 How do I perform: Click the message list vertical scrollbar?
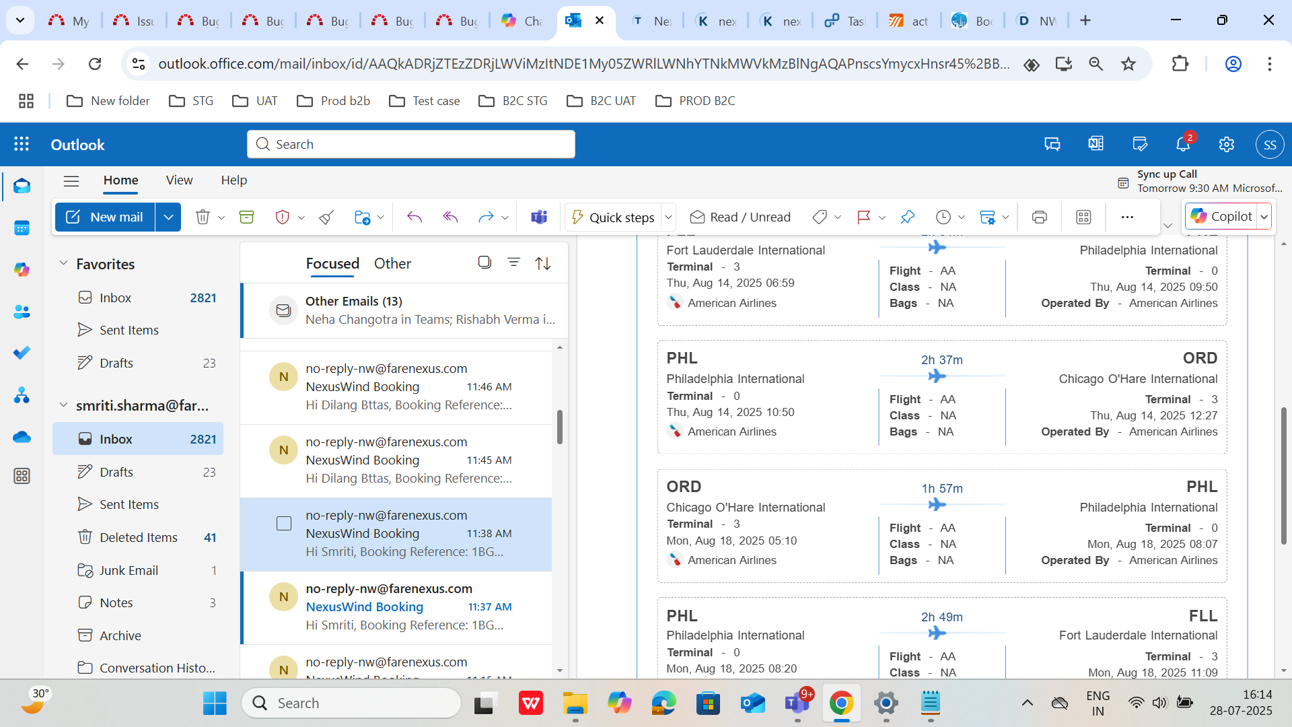click(x=560, y=427)
